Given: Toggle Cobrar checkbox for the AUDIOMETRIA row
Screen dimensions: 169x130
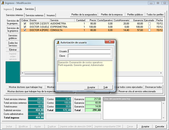Looking at the screenshot, I should pyautogui.click(x=25, y=24).
